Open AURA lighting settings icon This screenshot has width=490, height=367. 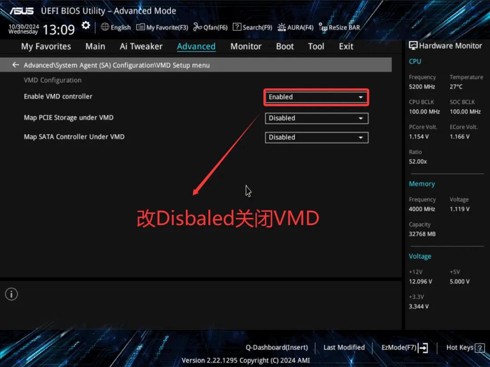tap(282, 27)
